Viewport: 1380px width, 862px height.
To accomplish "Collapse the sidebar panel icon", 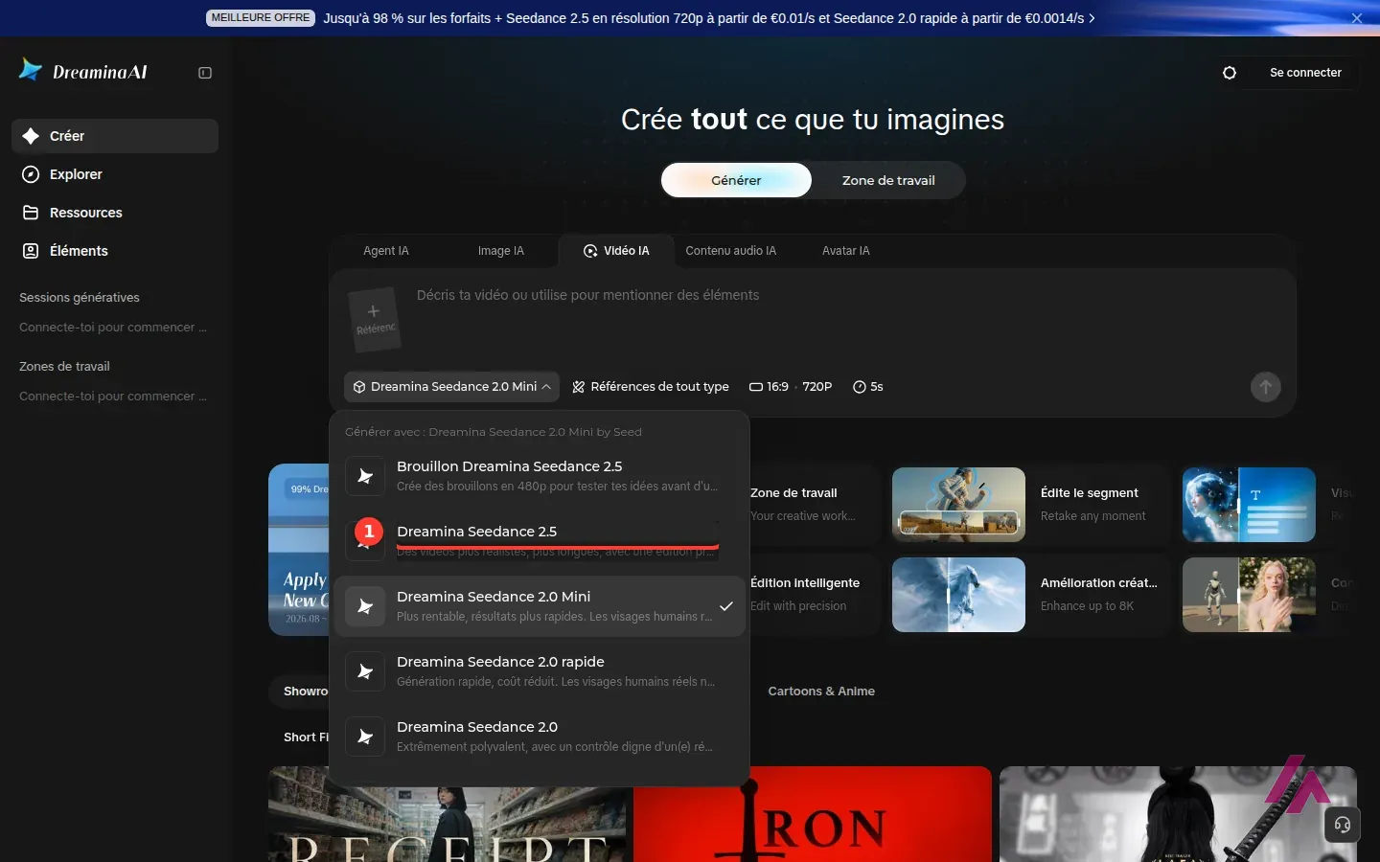I will pyautogui.click(x=205, y=73).
